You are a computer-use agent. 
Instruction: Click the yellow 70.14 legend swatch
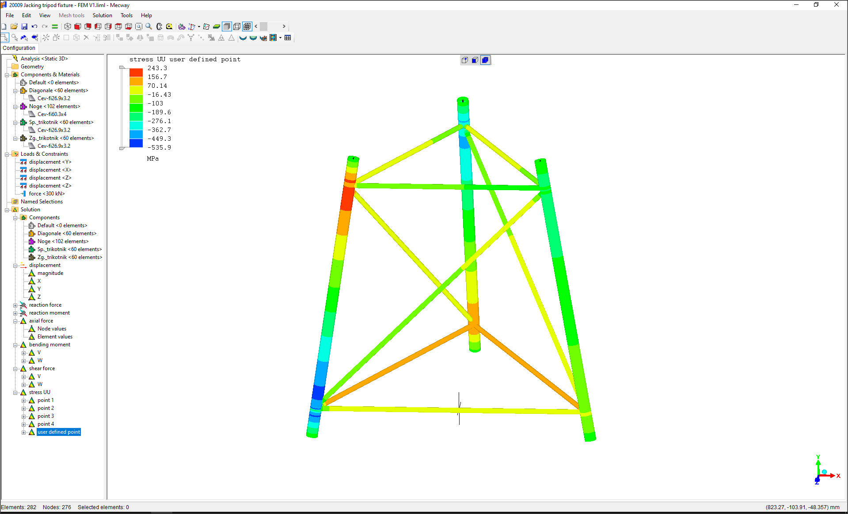136,90
